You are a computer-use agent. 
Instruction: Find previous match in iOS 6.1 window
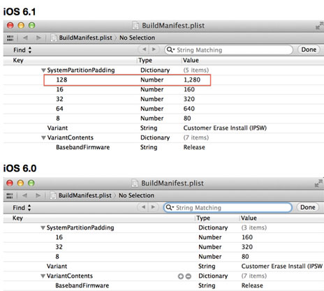coord(145,50)
